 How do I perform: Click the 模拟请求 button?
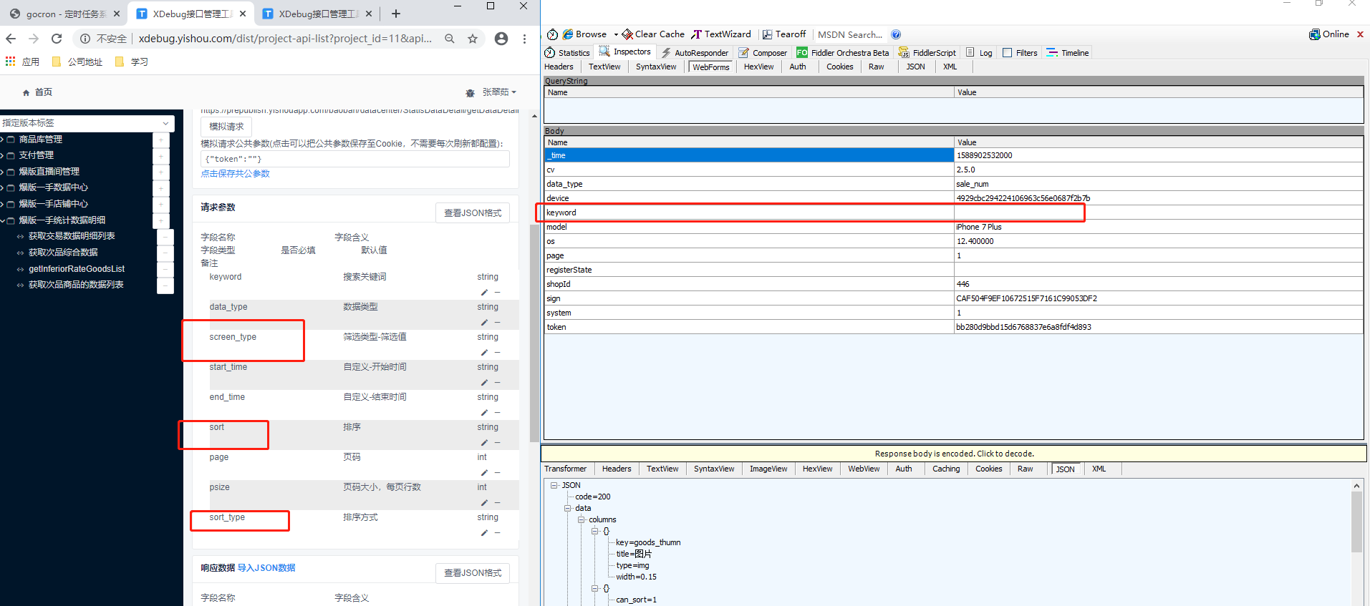226,127
